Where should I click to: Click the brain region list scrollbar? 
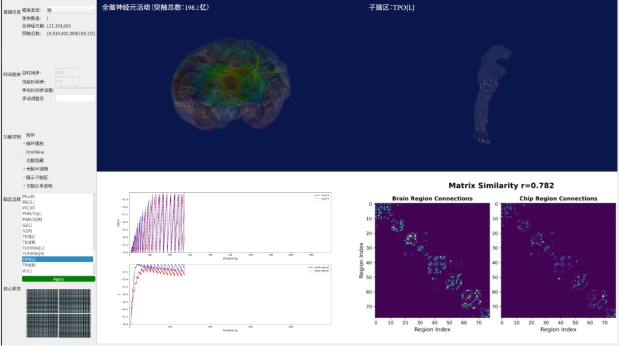(94, 229)
